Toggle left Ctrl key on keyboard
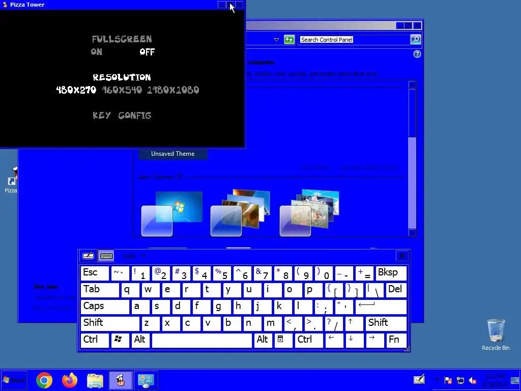 95,340
